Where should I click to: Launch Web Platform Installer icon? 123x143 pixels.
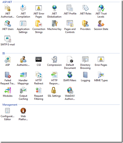click(23, 110)
